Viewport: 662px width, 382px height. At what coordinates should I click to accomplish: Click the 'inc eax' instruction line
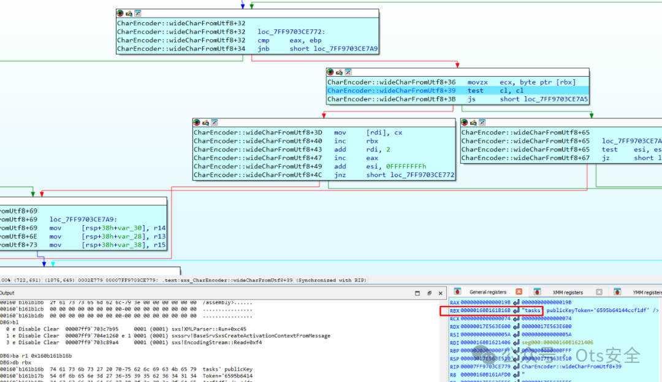click(x=356, y=158)
